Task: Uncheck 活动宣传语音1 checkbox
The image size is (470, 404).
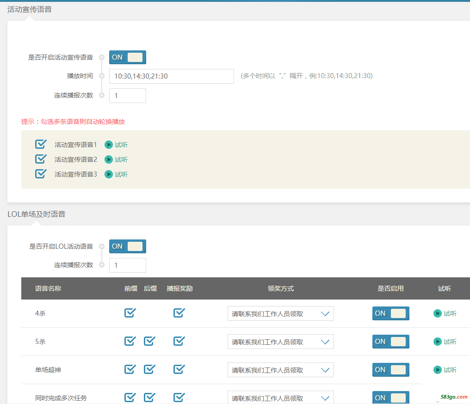Action: [41, 144]
